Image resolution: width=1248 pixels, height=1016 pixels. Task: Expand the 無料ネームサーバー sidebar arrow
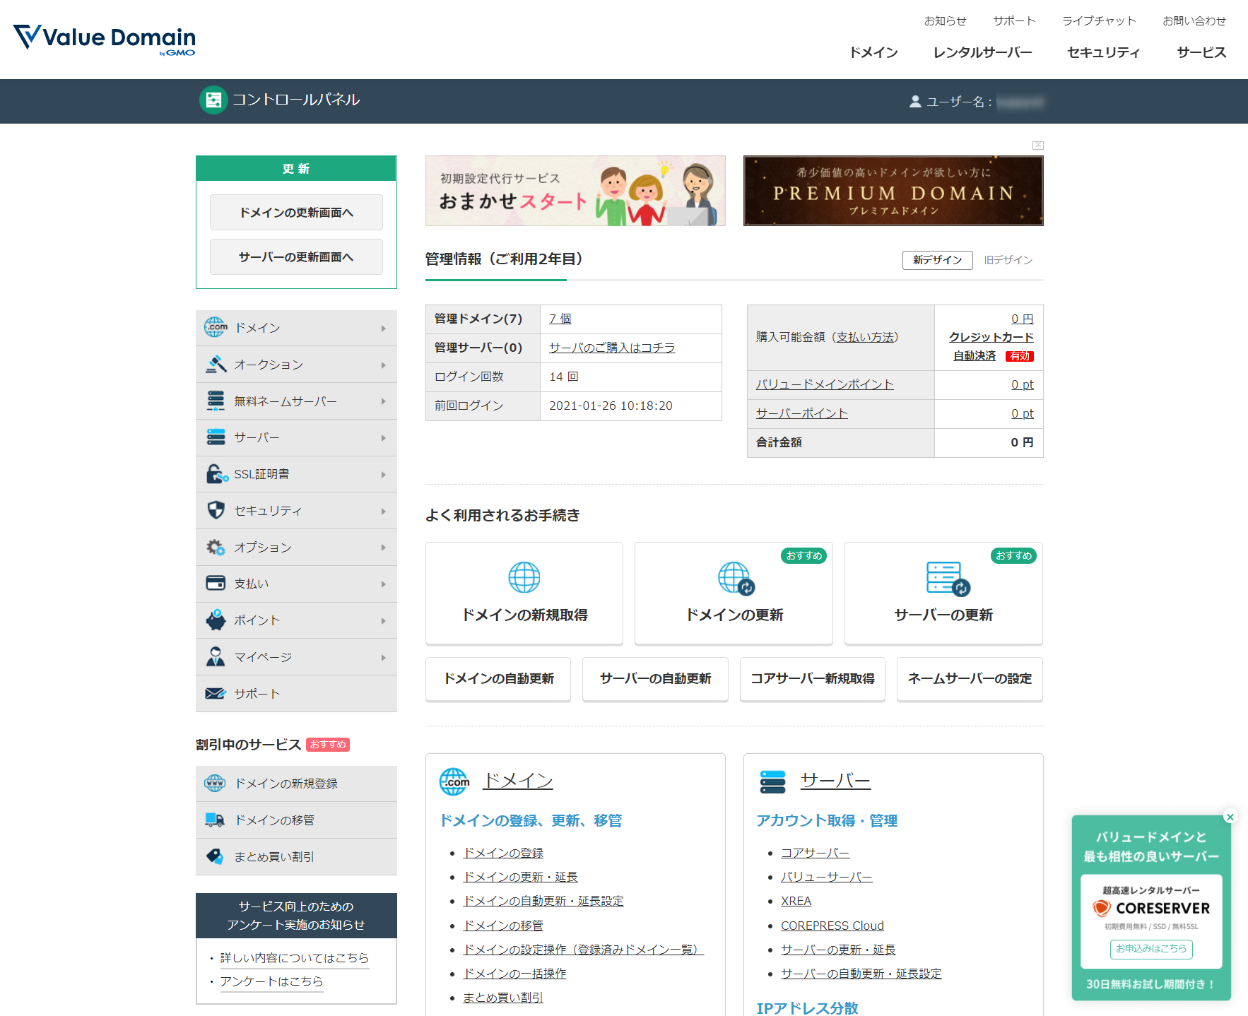[384, 401]
